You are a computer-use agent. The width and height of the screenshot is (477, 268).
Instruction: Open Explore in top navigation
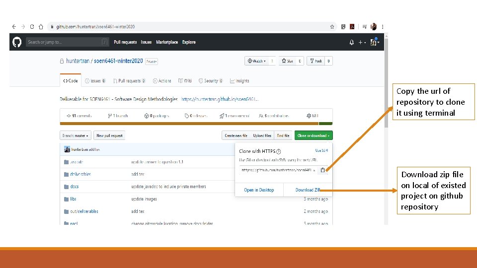pos(189,42)
